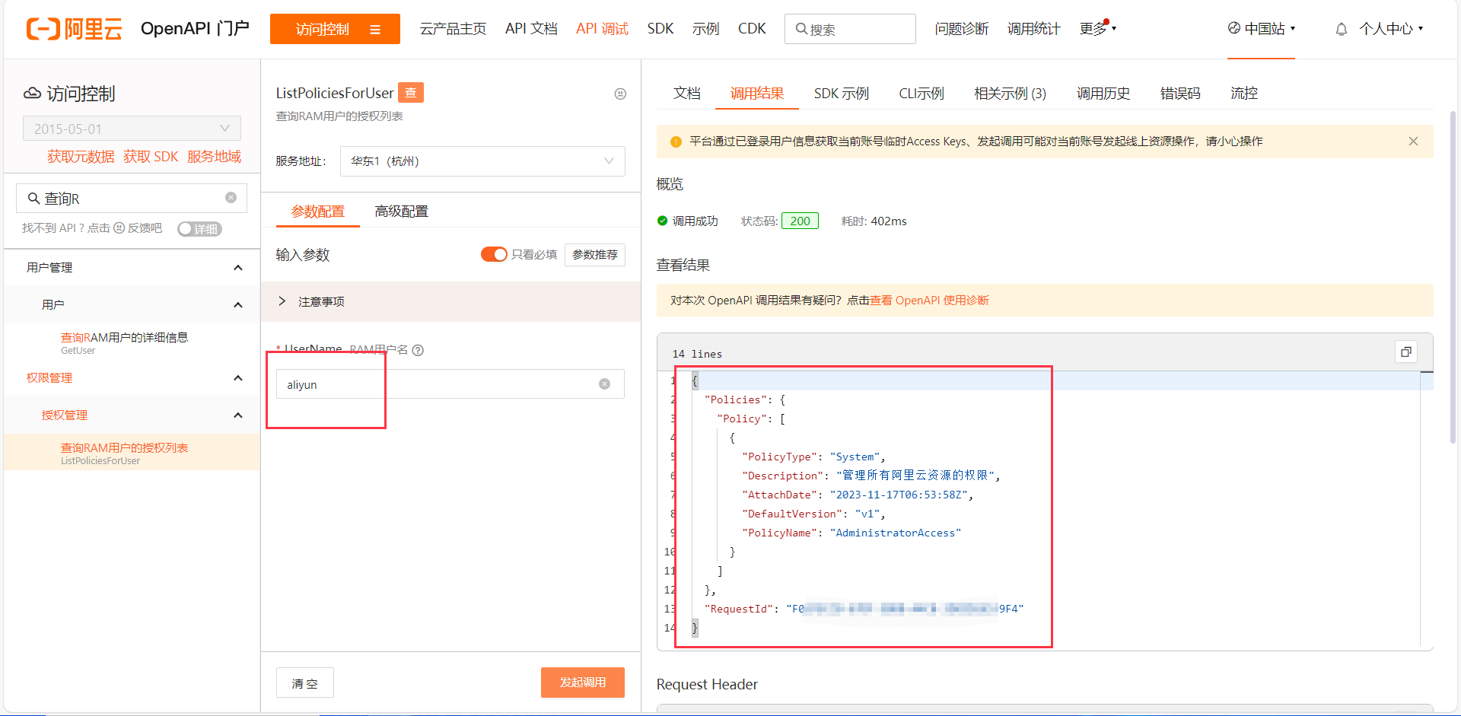The height and width of the screenshot is (716, 1461).
Task: Switch to the 参数配置 tab
Action: (x=318, y=212)
